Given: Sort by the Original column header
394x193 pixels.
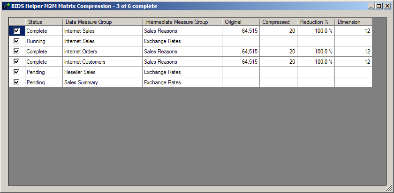Looking at the screenshot, I should (x=241, y=22).
